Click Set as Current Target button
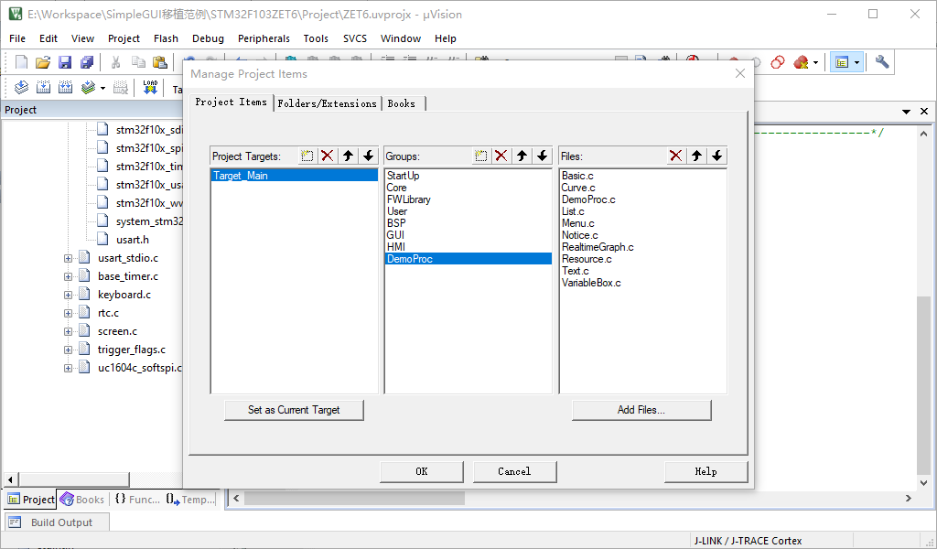This screenshot has width=937, height=549. (294, 410)
